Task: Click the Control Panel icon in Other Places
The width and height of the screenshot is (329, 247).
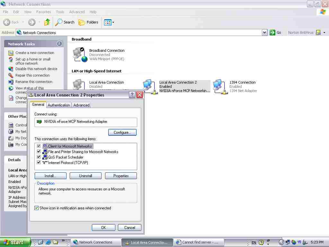Action: (11, 125)
